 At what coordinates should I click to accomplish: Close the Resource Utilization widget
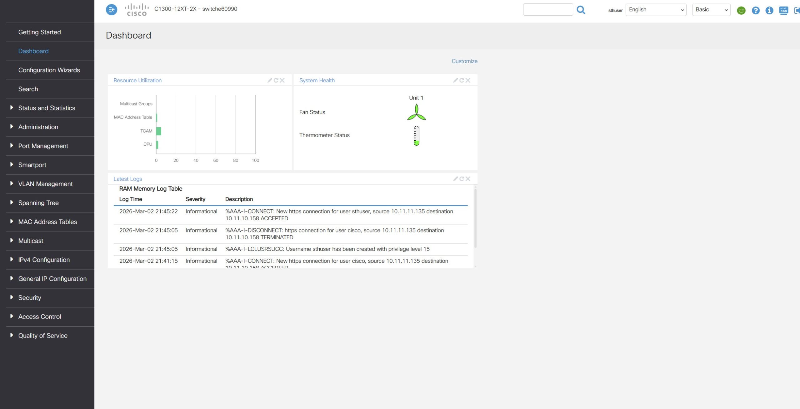(282, 80)
